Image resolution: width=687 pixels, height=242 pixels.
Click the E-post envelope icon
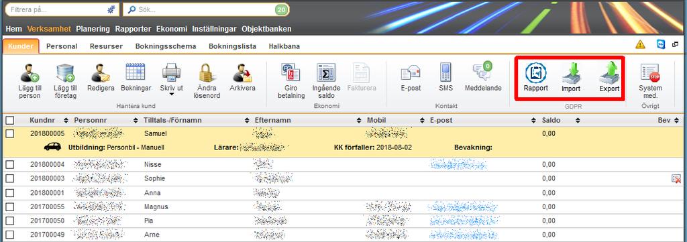[x=411, y=72]
